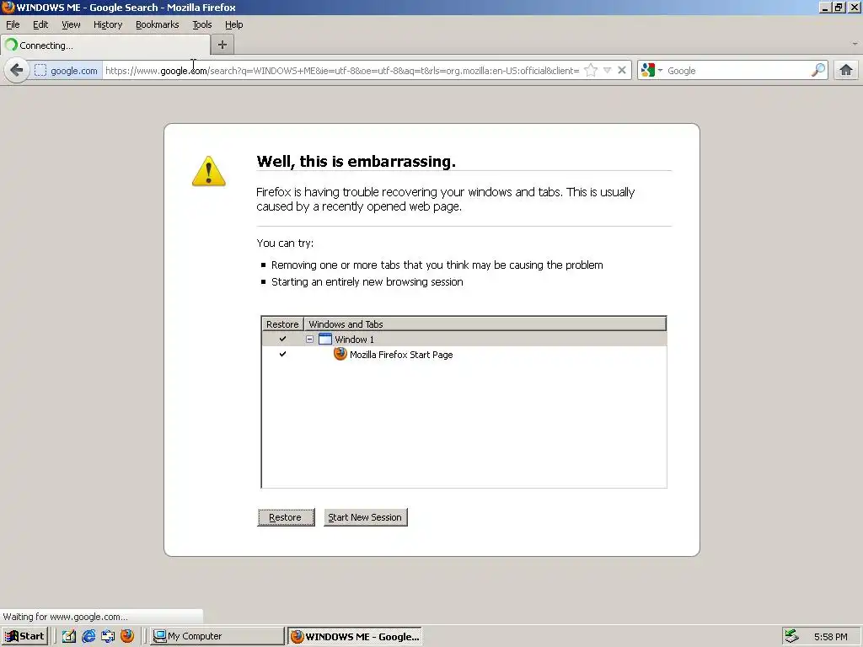Click the Window 1 window icon
Viewport: 863px width, 647px height.
[x=325, y=339]
